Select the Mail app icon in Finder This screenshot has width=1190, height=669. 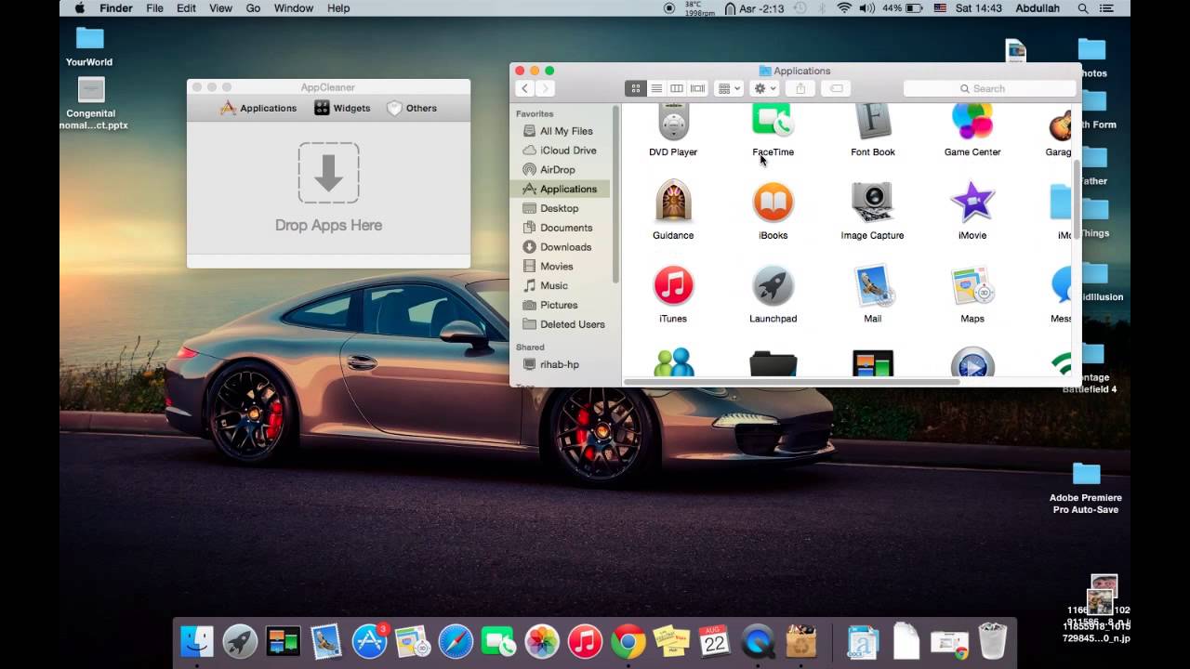pyautogui.click(x=872, y=285)
